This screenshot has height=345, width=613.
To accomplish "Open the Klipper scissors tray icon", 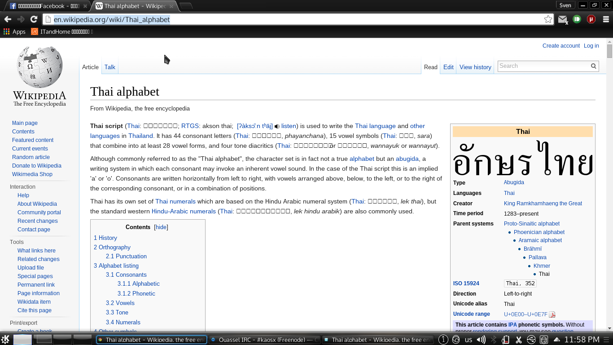I will (x=518, y=340).
